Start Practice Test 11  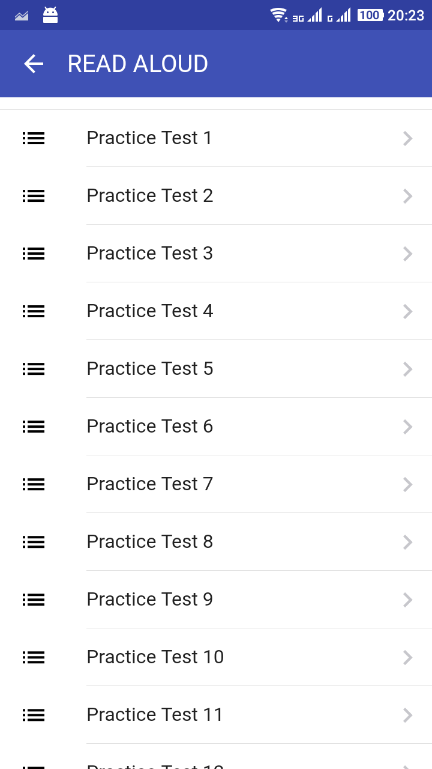pyautogui.click(x=155, y=715)
